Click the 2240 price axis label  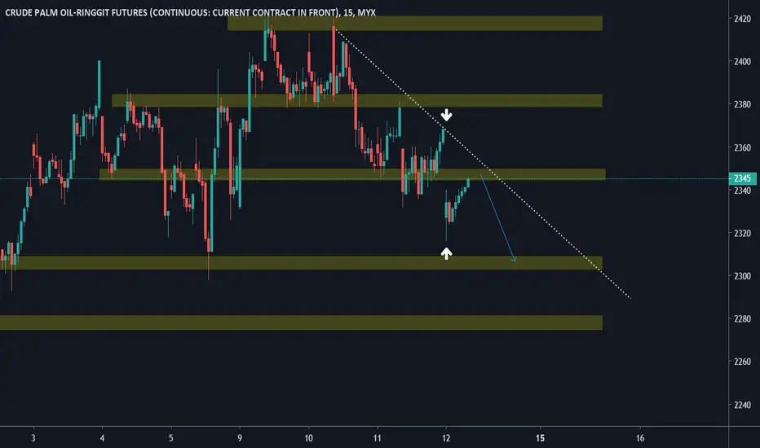pyautogui.click(x=742, y=404)
